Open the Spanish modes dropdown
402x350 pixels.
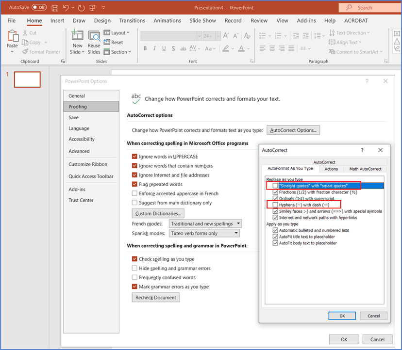tap(204, 233)
